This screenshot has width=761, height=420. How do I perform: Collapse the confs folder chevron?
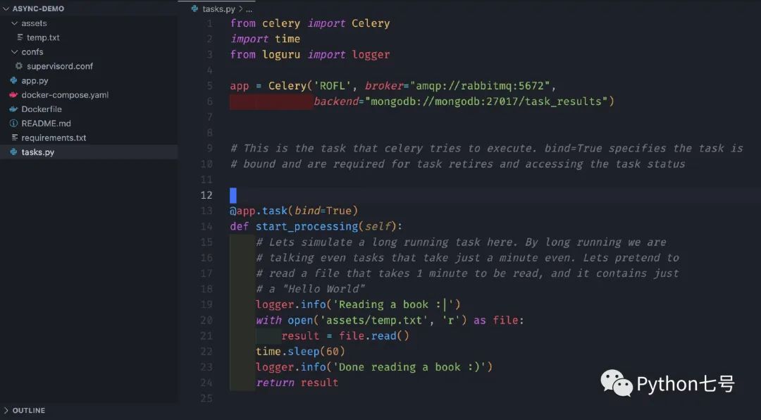pyautogui.click(x=15, y=52)
